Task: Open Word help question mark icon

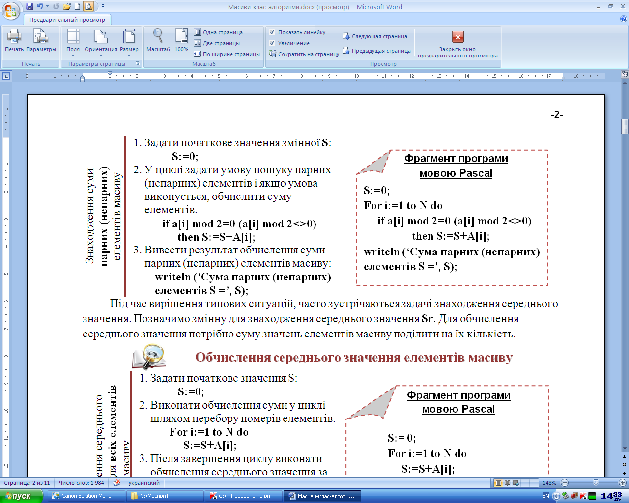Action: pyautogui.click(x=624, y=19)
